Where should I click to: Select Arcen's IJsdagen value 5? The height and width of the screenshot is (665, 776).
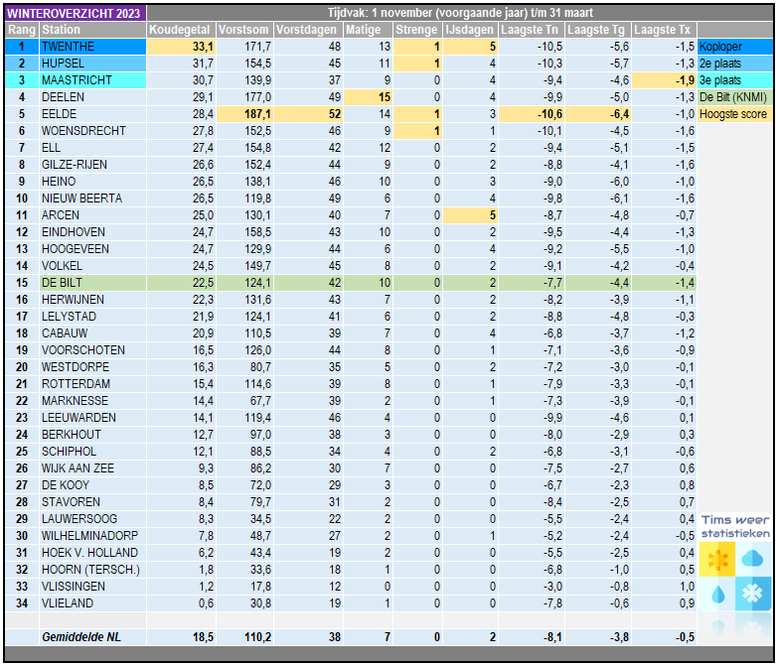click(470, 215)
